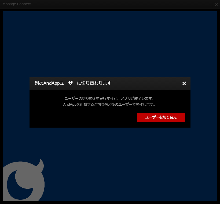220x204 pixels.
Task: Click the application title bar area
Action: coord(107,4)
